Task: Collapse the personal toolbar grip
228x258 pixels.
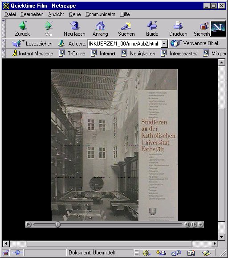Action: (x=4, y=53)
